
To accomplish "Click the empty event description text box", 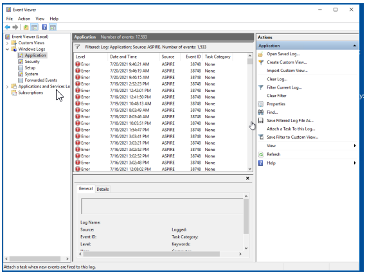I will pos(162,206).
